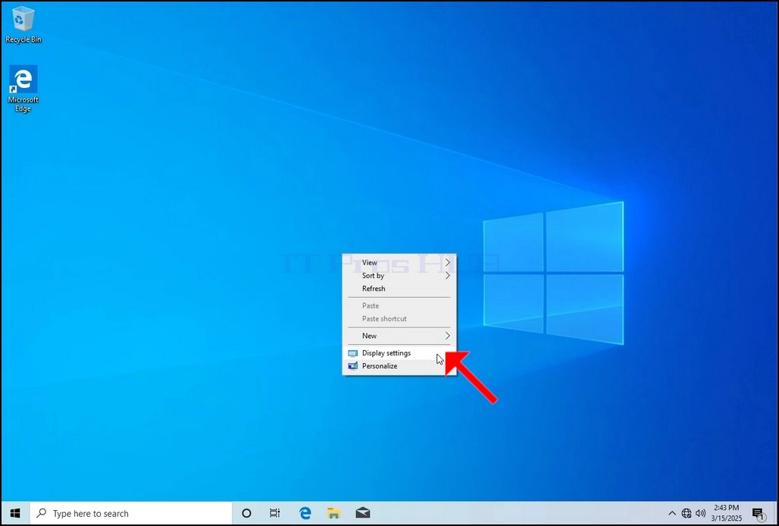Viewport: 779px width, 526px height.
Task: Click the network globe tray icon
Action: (x=686, y=513)
